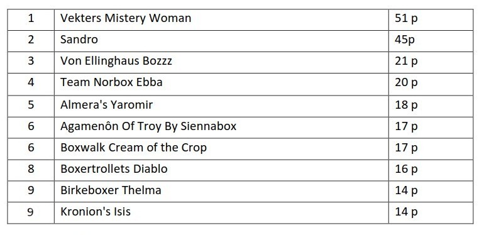The image size is (484, 235).
Task: Select the 16 p score cell
Action: tap(431, 170)
